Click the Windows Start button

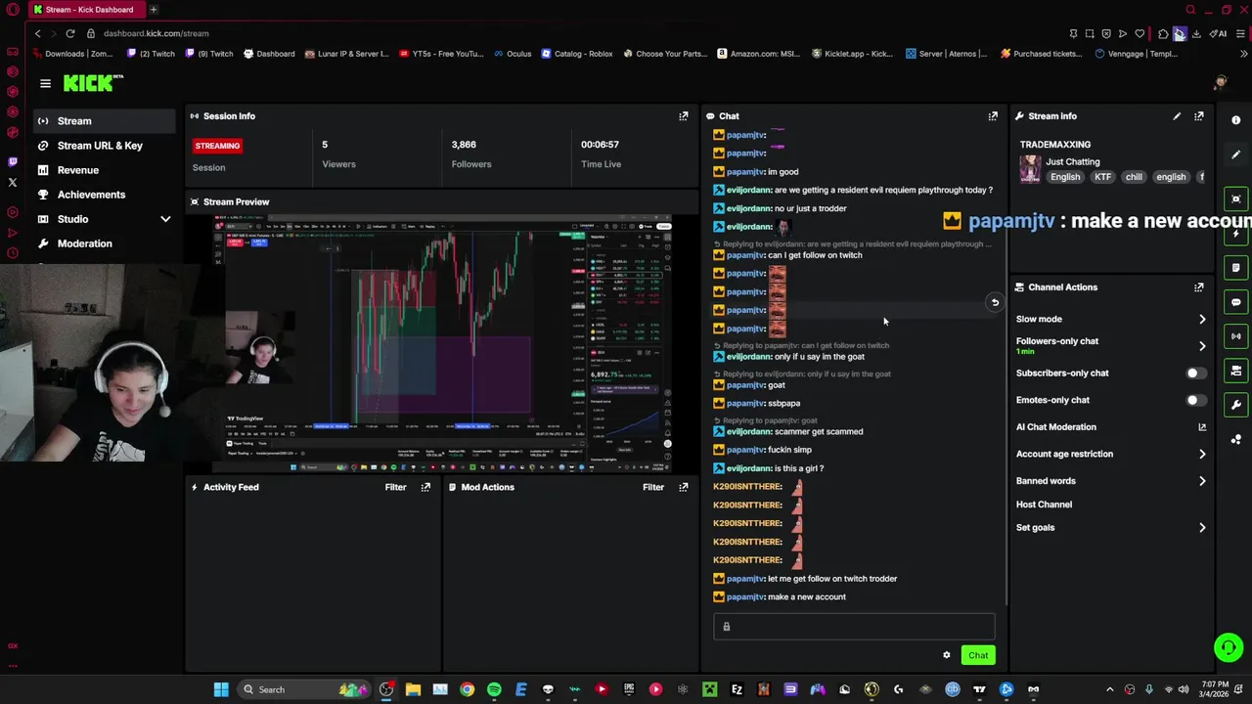pyautogui.click(x=221, y=689)
